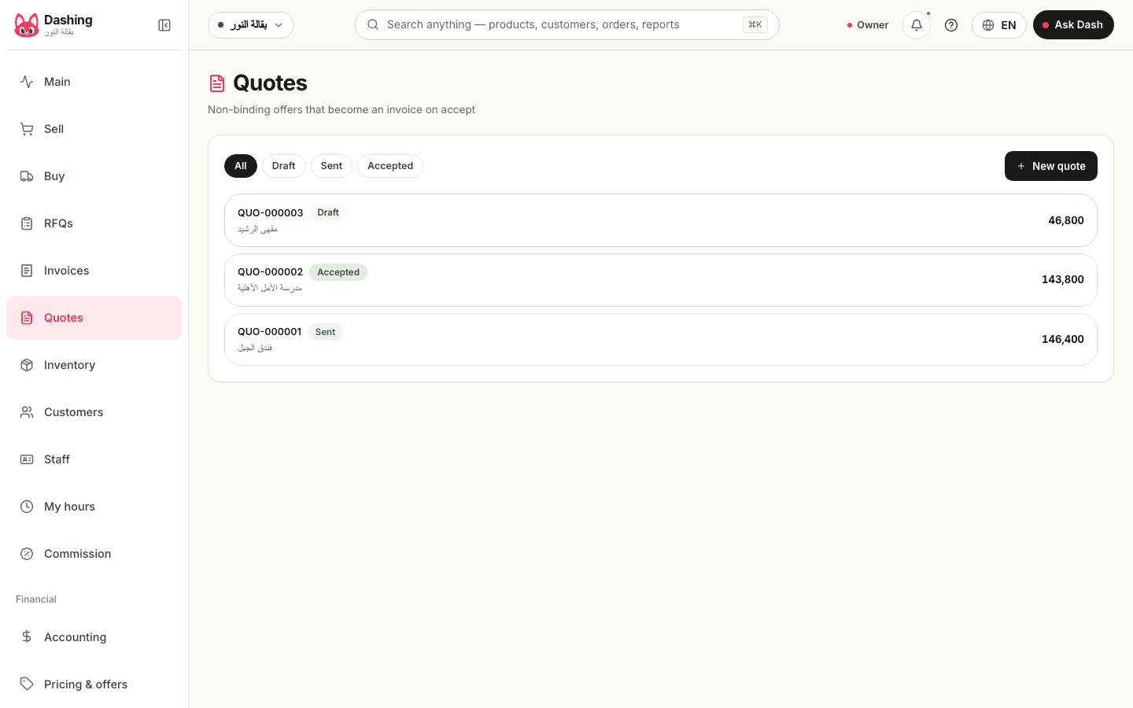Open quote QUO-000002

click(661, 280)
